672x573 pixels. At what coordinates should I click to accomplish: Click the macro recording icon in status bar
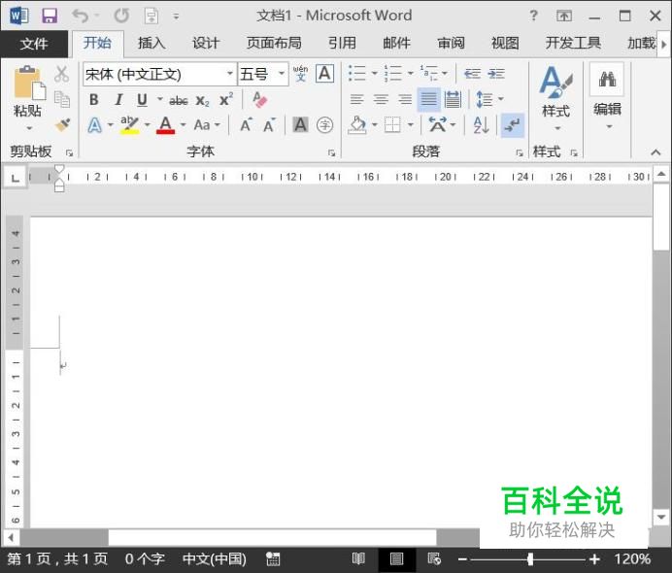pos(273,558)
